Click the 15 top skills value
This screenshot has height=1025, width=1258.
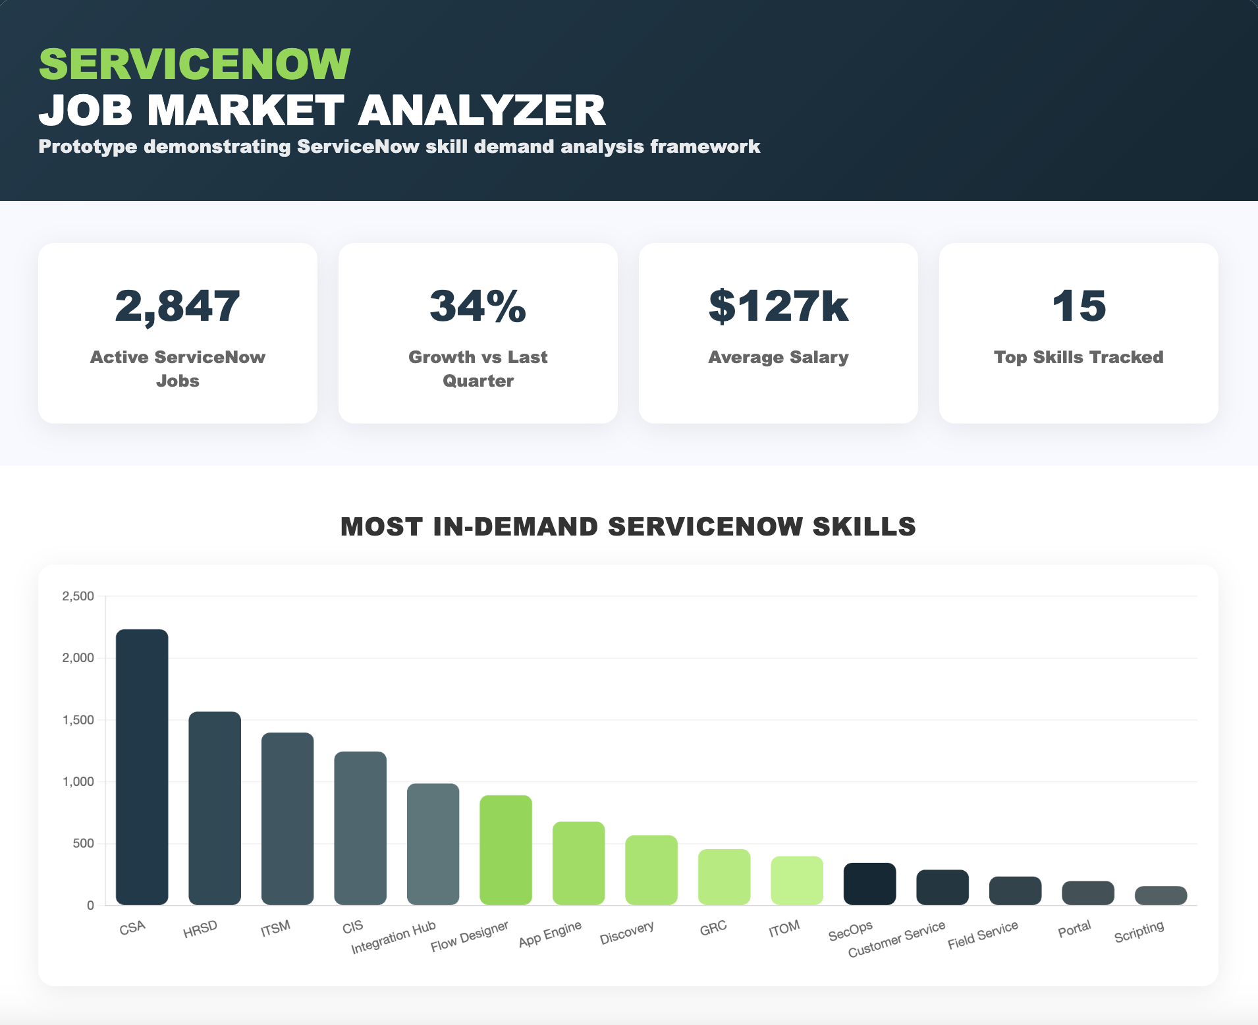point(1079,306)
